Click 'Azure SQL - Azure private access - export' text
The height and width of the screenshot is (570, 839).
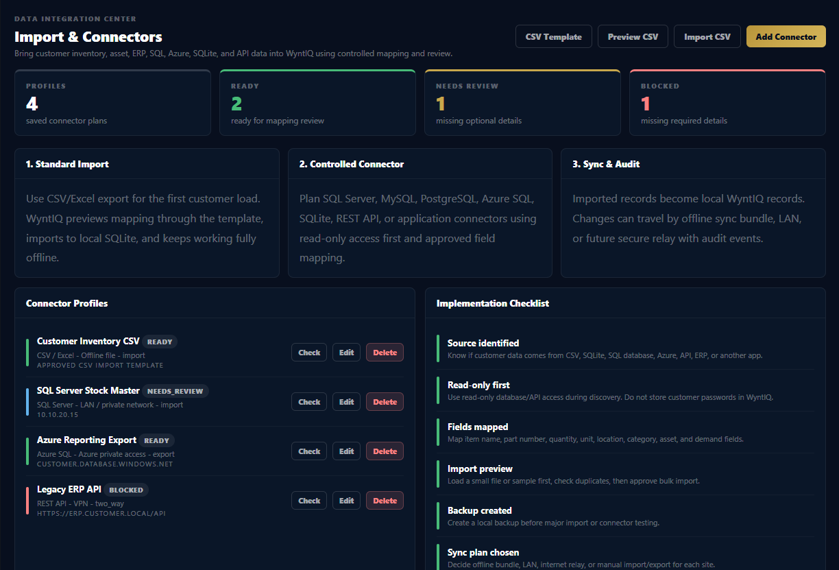106,454
